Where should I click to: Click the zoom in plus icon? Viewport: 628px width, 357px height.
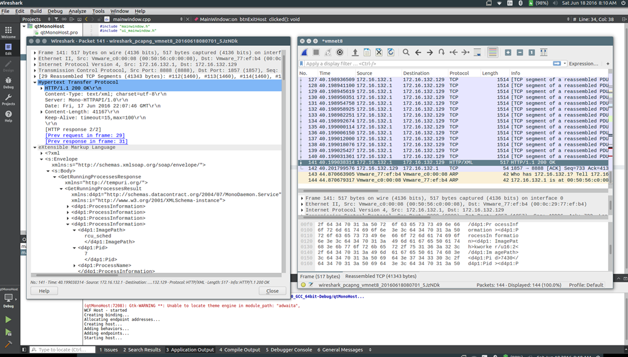tap(508, 53)
